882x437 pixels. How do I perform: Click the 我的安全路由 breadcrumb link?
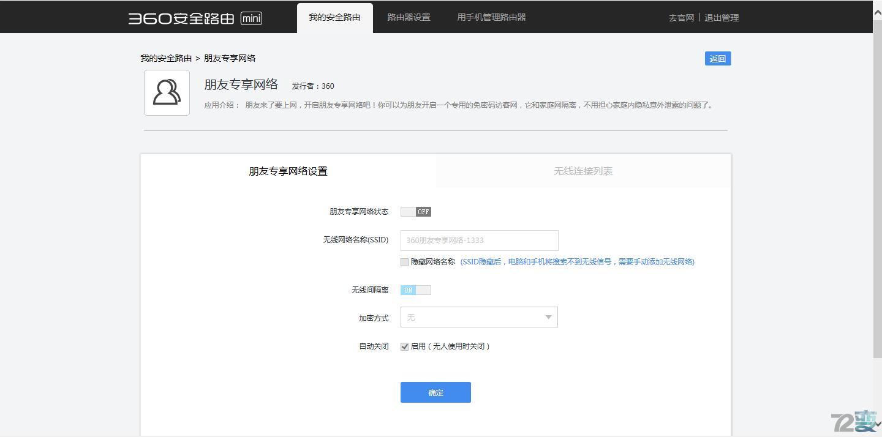pyautogui.click(x=165, y=58)
